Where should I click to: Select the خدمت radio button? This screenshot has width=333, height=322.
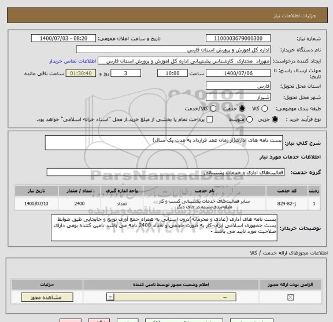pyautogui.click(x=242, y=109)
